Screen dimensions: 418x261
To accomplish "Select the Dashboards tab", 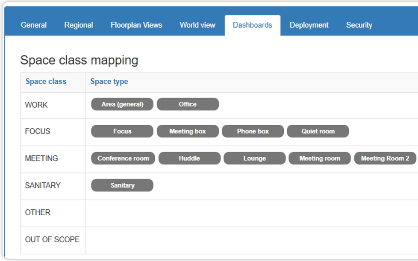I will coord(253,25).
